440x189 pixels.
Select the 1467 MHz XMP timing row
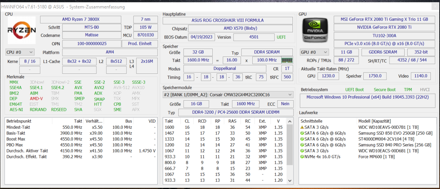tap(225, 133)
